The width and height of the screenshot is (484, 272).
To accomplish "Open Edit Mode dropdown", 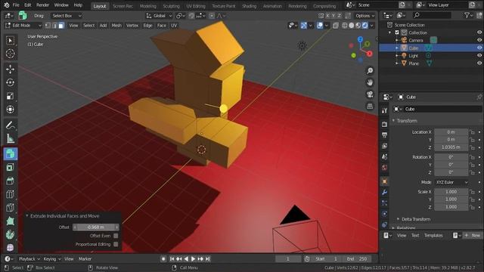I will point(23,26).
